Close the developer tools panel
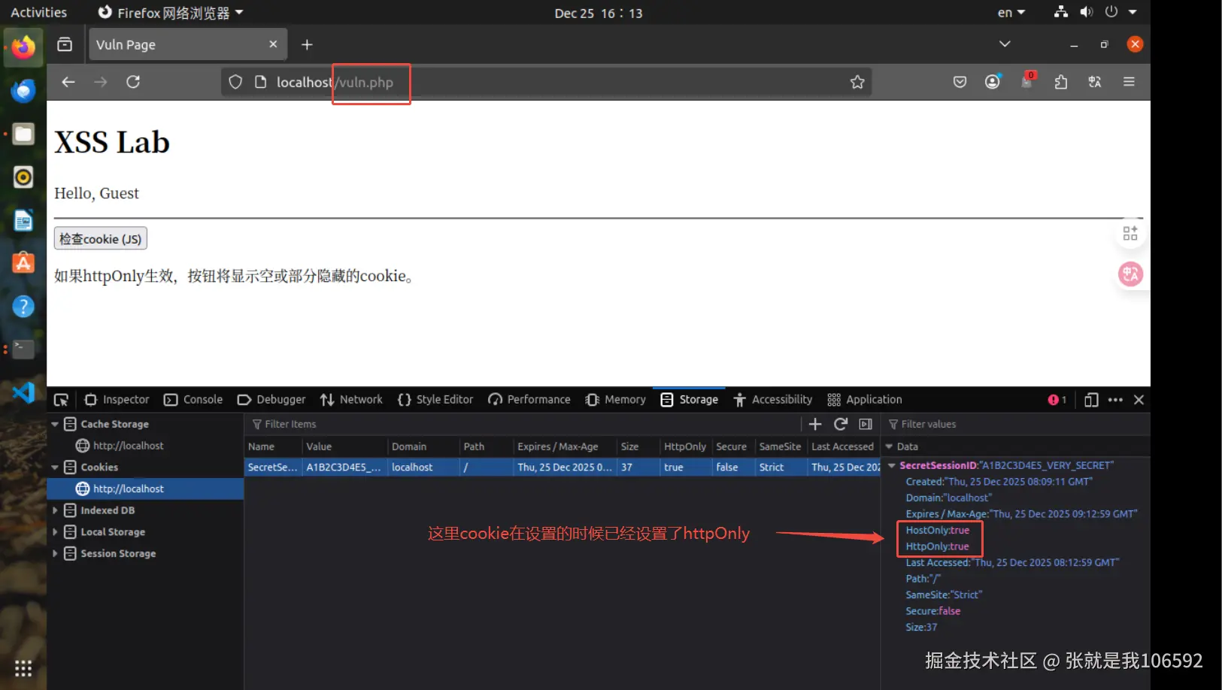The width and height of the screenshot is (1222, 690). pyautogui.click(x=1139, y=400)
